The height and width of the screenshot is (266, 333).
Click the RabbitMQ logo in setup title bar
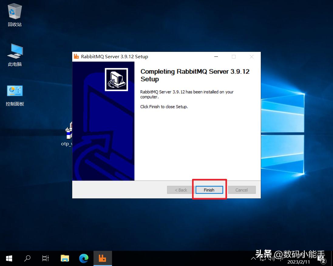(x=76, y=57)
